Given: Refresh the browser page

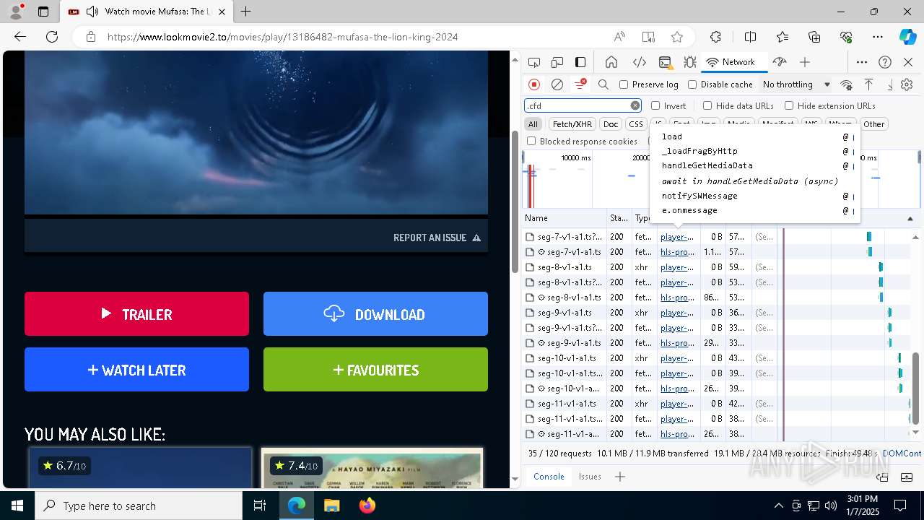Looking at the screenshot, I should pos(52,37).
